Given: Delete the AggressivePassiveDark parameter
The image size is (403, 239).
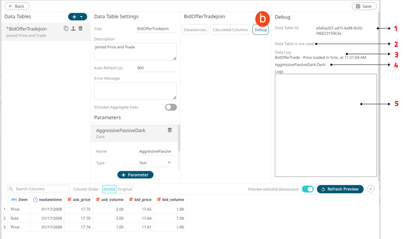Looking at the screenshot, I should (170, 130).
